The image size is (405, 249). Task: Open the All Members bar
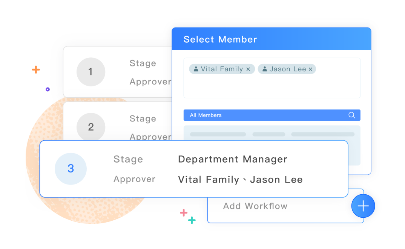[272, 115]
